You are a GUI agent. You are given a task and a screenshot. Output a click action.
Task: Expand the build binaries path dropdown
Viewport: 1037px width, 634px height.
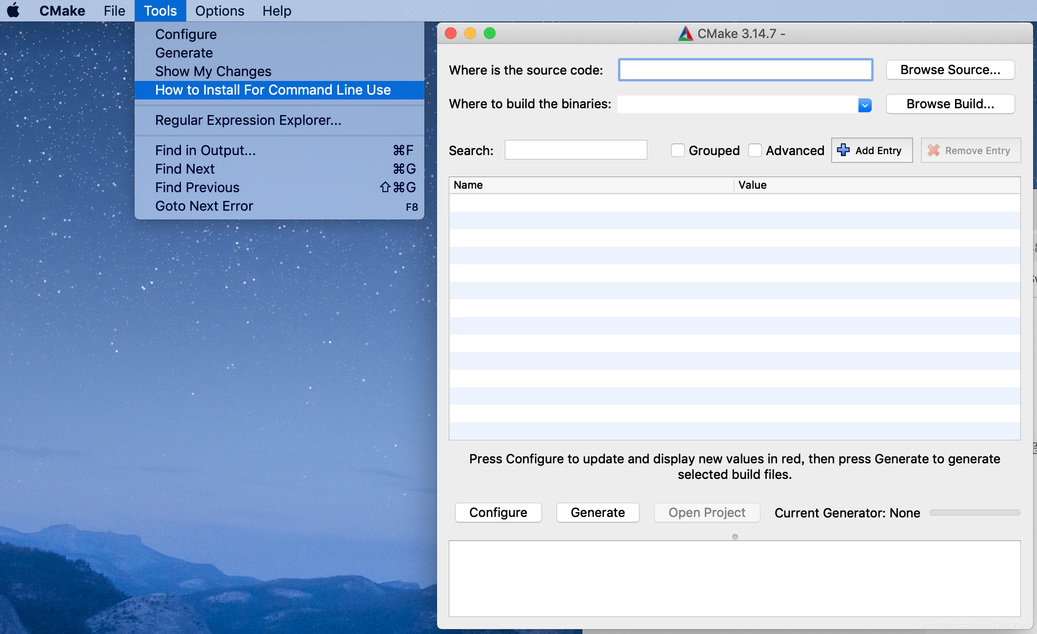(x=864, y=105)
